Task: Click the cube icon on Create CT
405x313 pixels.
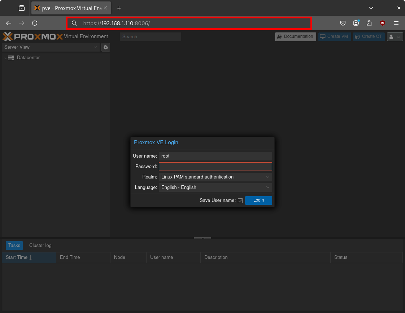Action: [357, 36]
